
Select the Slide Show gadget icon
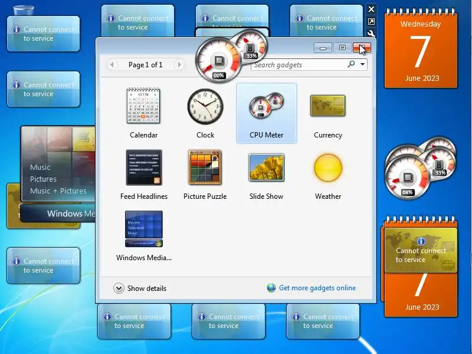click(x=266, y=168)
